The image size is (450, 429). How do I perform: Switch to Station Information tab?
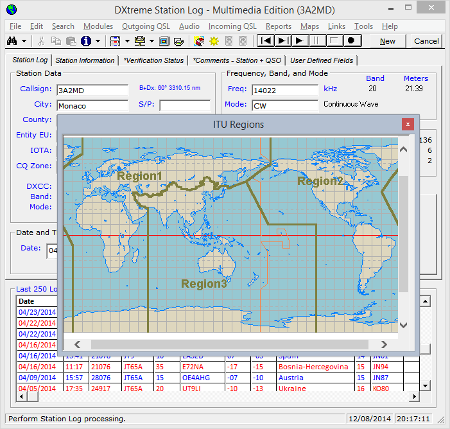(85, 60)
